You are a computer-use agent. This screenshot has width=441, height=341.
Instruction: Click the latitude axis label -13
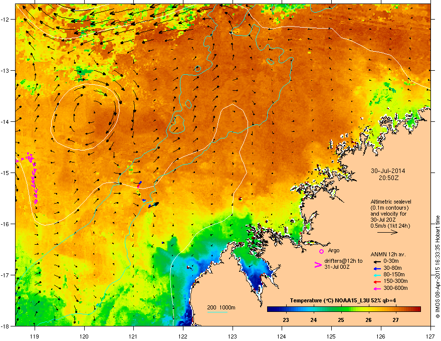[x=6, y=71]
